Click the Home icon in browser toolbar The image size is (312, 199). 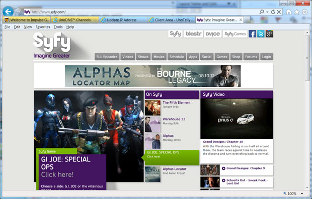pyautogui.click(x=289, y=12)
